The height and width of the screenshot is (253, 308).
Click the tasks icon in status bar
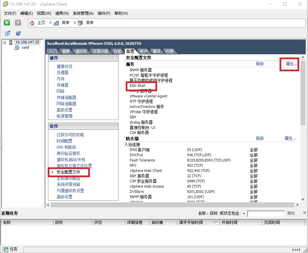pos(6,249)
